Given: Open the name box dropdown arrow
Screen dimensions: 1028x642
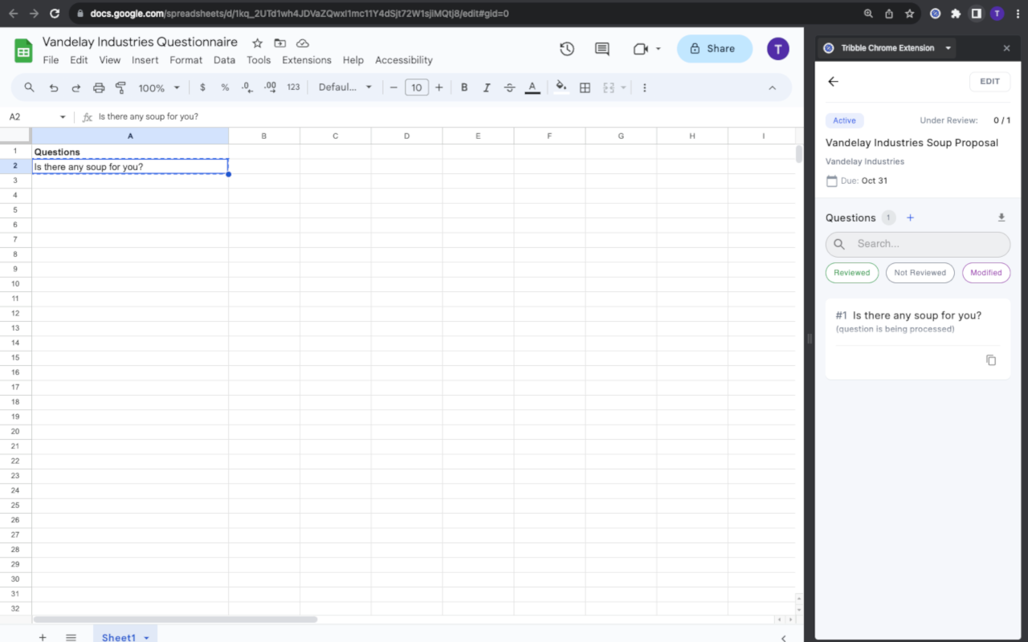Looking at the screenshot, I should pyautogui.click(x=63, y=117).
